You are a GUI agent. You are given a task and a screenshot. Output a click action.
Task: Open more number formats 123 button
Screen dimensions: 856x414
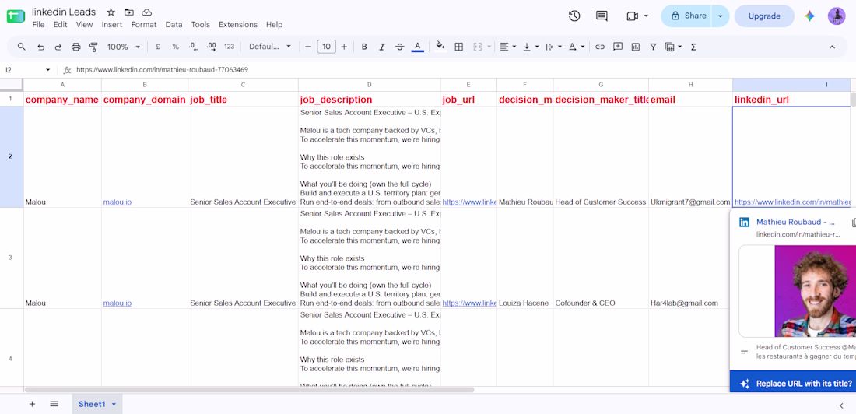click(230, 47)
